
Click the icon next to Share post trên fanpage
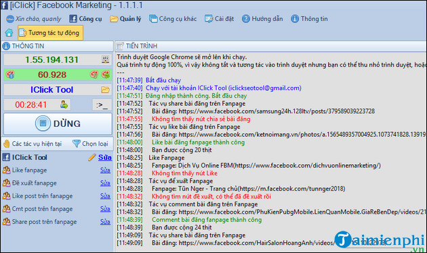pos(6,222)
